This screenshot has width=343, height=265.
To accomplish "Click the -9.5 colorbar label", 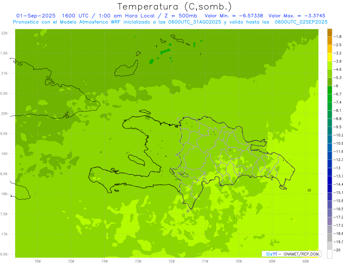I will (338, 127).
